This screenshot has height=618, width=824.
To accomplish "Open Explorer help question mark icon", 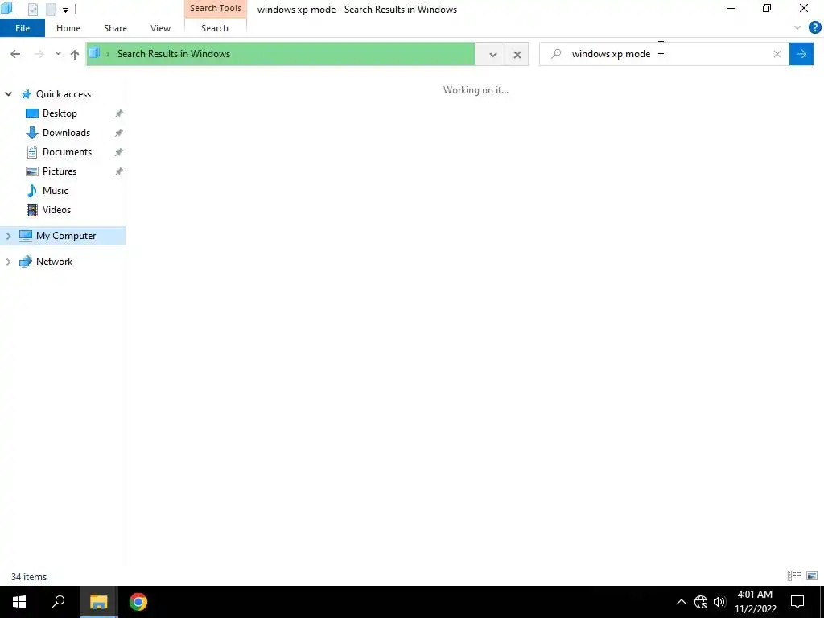I will click(x=814, y=27).
